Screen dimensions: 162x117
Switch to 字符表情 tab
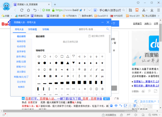coord(32,29)
